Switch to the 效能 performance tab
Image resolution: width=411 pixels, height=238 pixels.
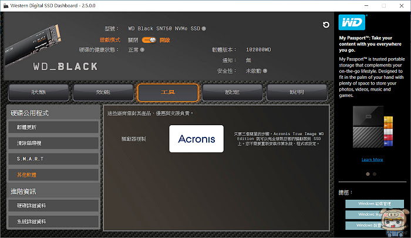pyautogui.click(x=103, y=92)
